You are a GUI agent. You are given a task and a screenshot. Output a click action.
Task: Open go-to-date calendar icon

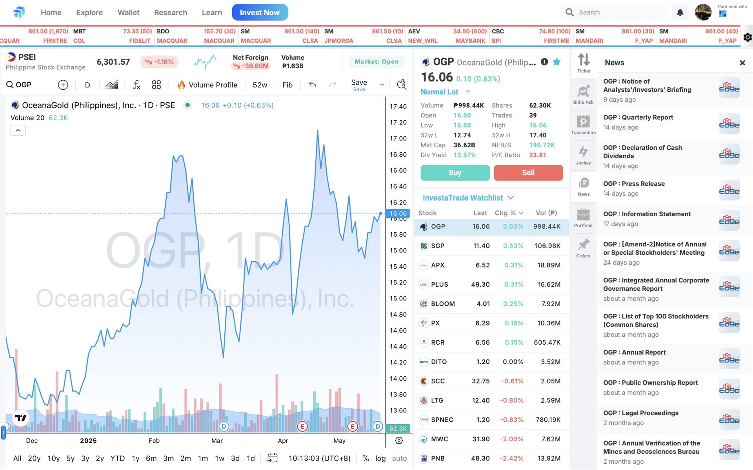[x=273, y=458]
